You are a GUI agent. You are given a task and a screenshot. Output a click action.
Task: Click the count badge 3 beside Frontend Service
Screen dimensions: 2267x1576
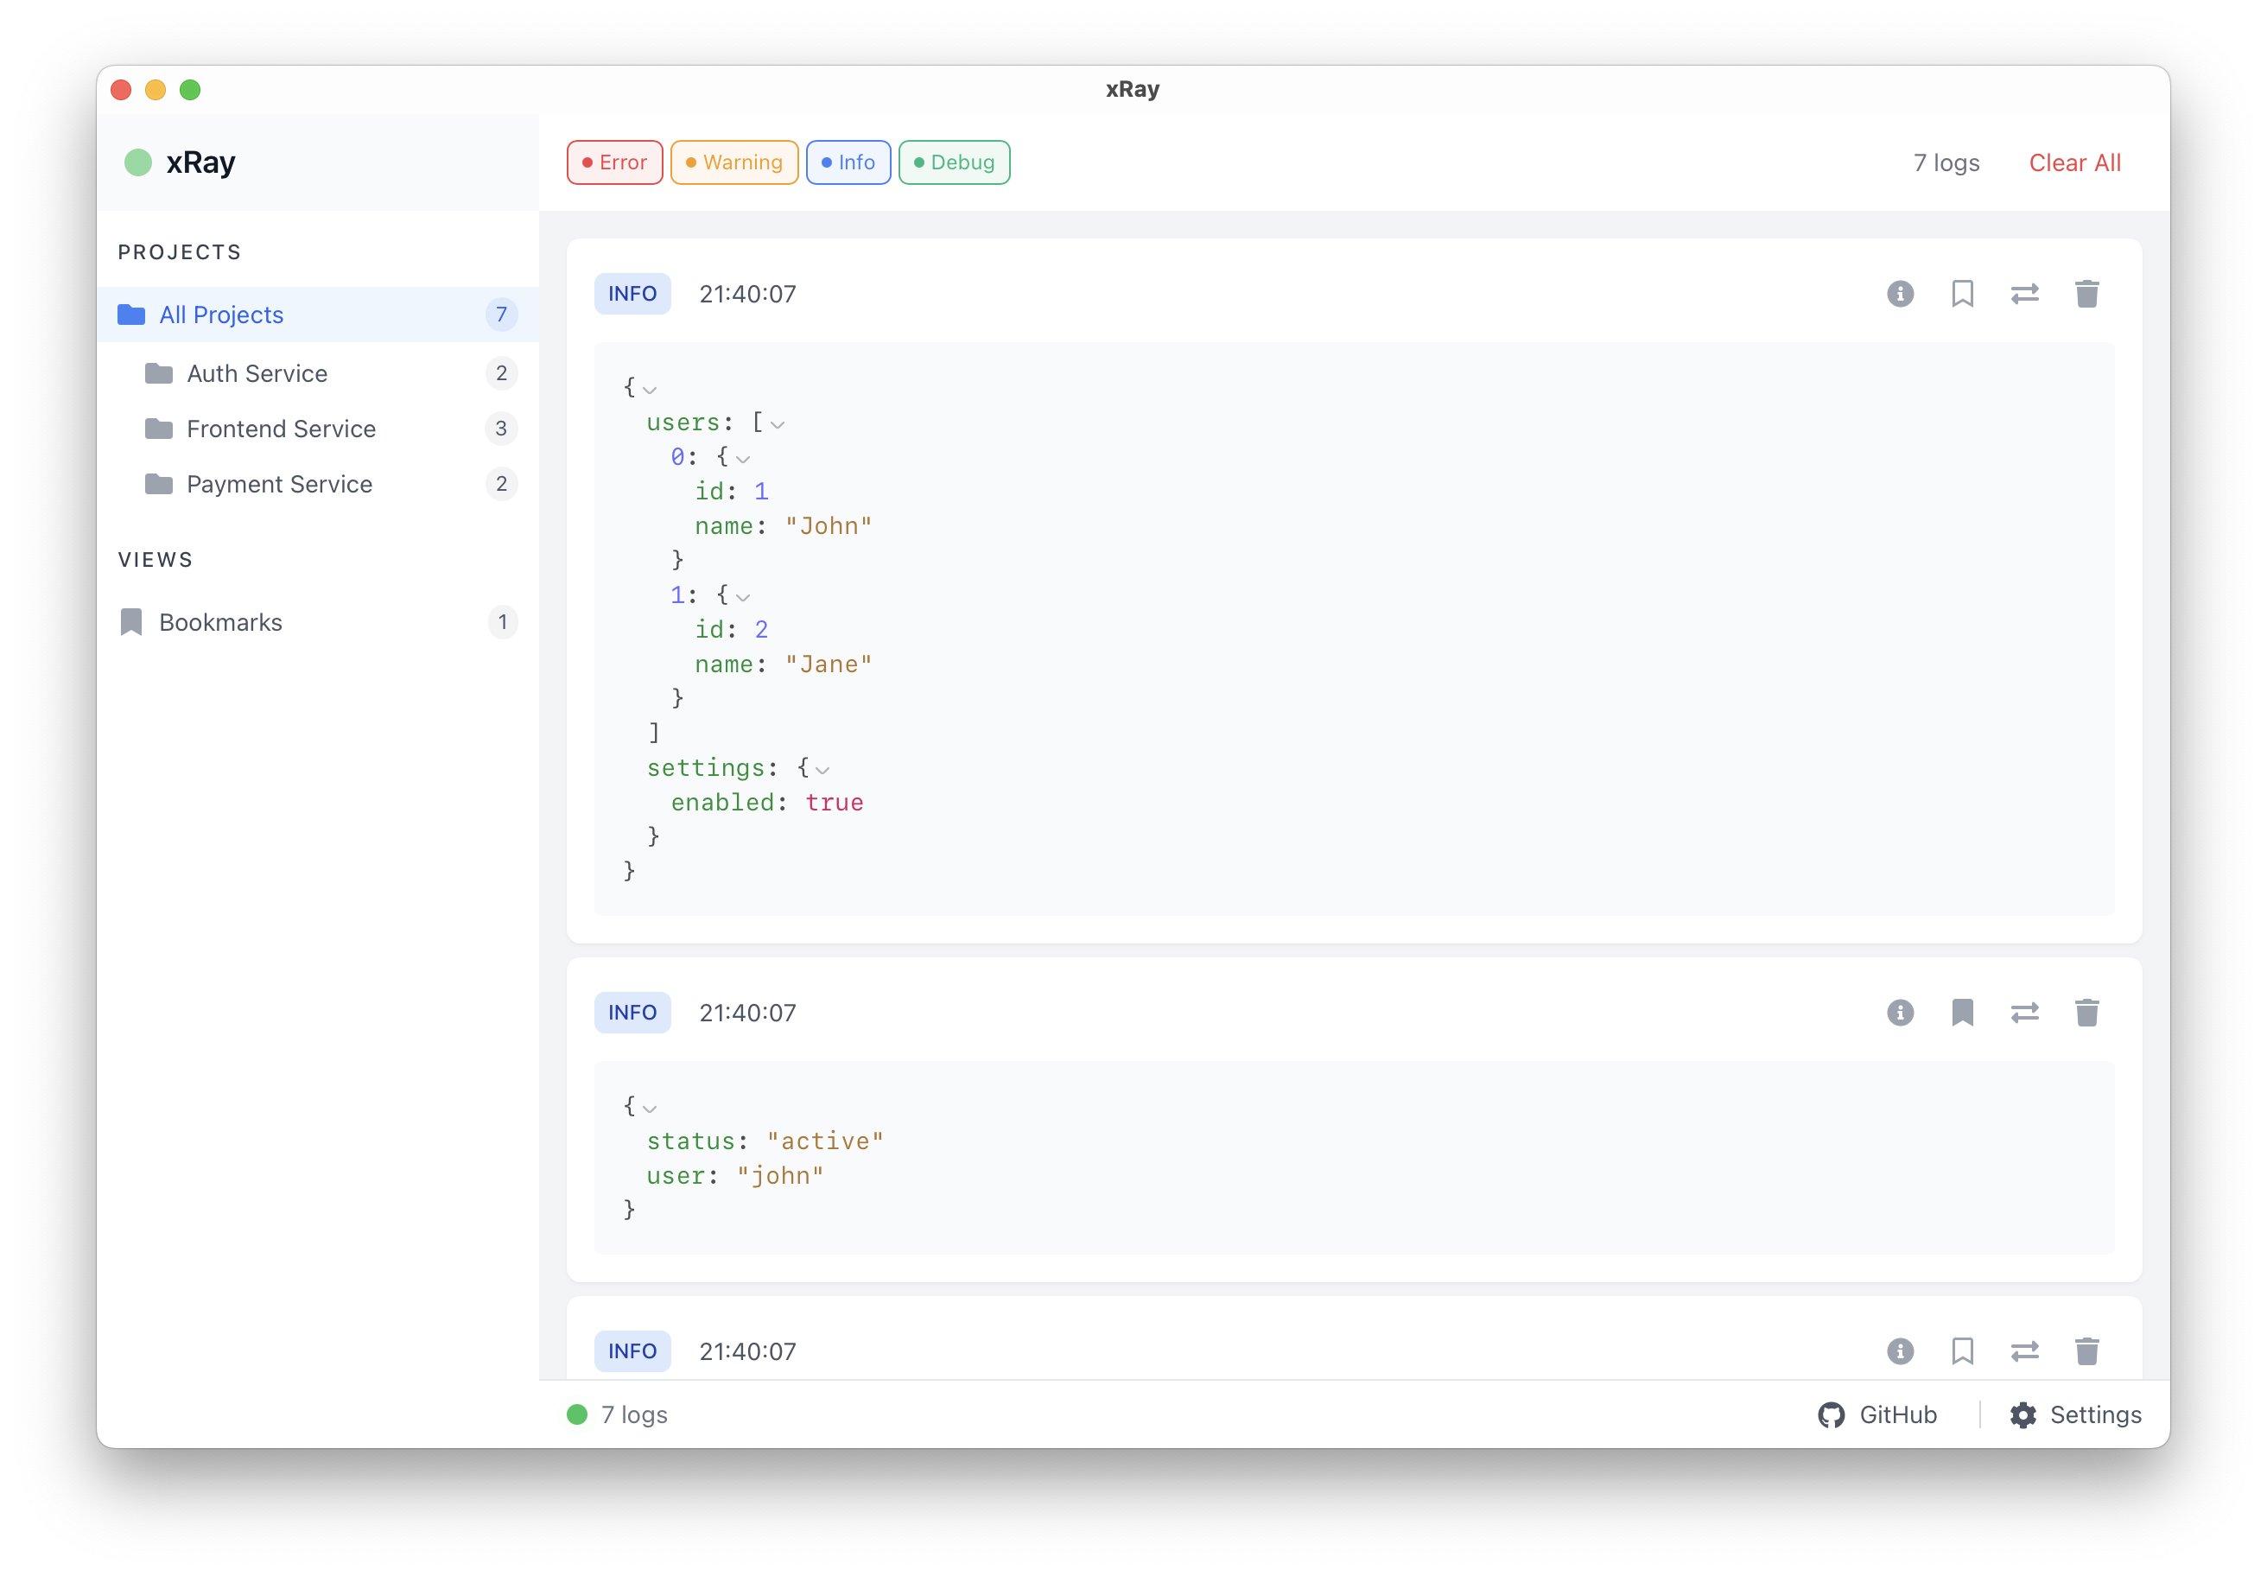[500, 429]
